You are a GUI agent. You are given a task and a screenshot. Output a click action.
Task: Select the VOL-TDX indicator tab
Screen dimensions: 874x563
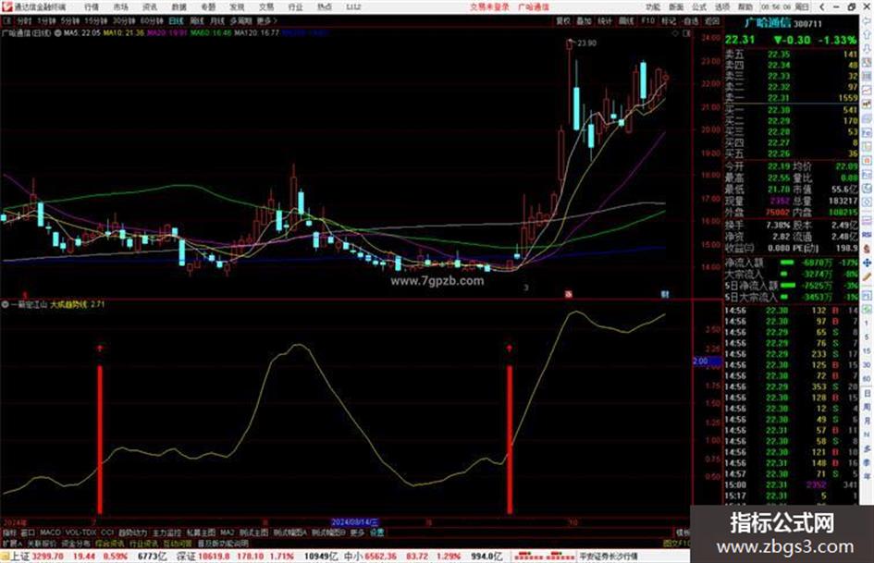click(80, 532)
